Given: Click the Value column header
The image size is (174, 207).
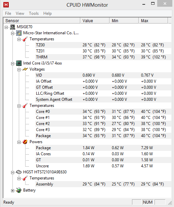Looking at the screenshot, I should point(95,21).
